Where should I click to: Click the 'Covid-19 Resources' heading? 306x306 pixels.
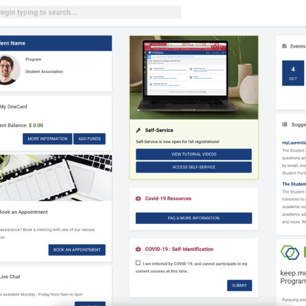point(168,198)
